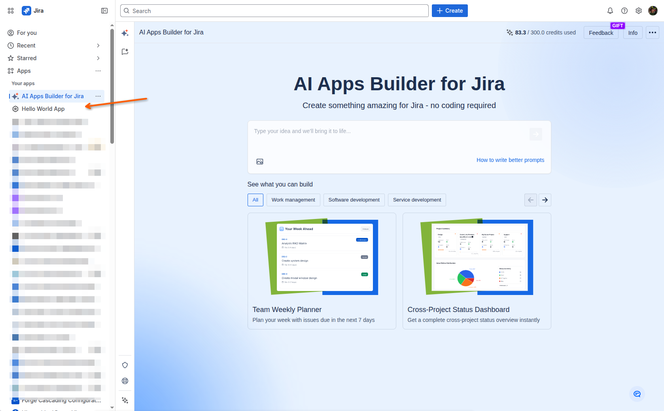Filter by Software development
The width and height of the screenshot is (664, 411).
click(x=354, y=200)
